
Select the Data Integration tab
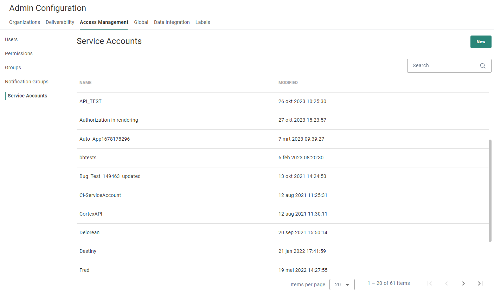click(x=172, y=22)
